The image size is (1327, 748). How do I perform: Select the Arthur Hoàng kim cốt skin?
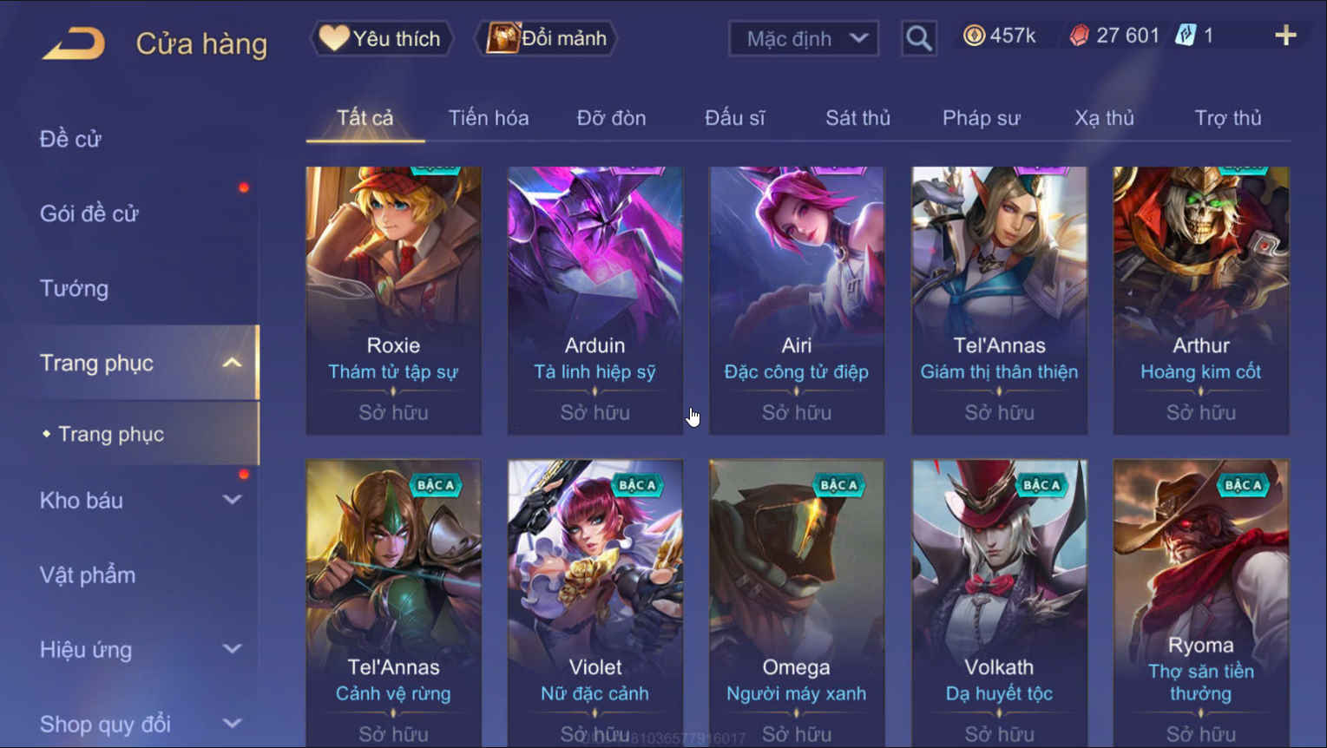pos(1201,300)
